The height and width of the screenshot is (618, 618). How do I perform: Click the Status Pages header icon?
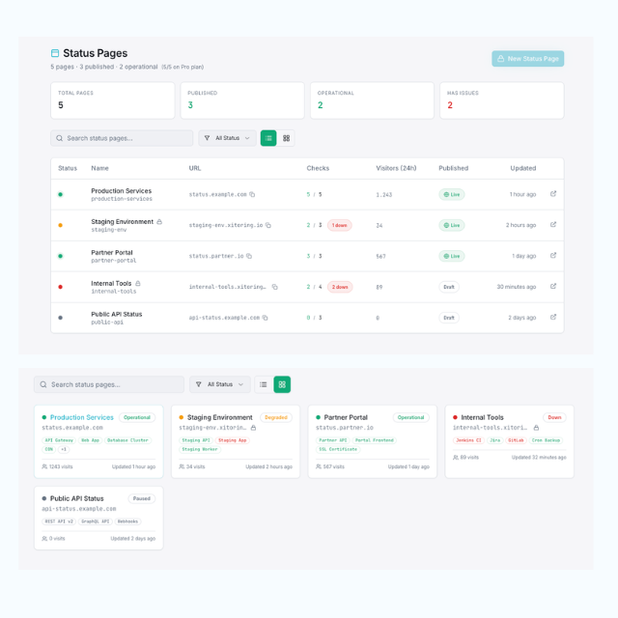55,53
